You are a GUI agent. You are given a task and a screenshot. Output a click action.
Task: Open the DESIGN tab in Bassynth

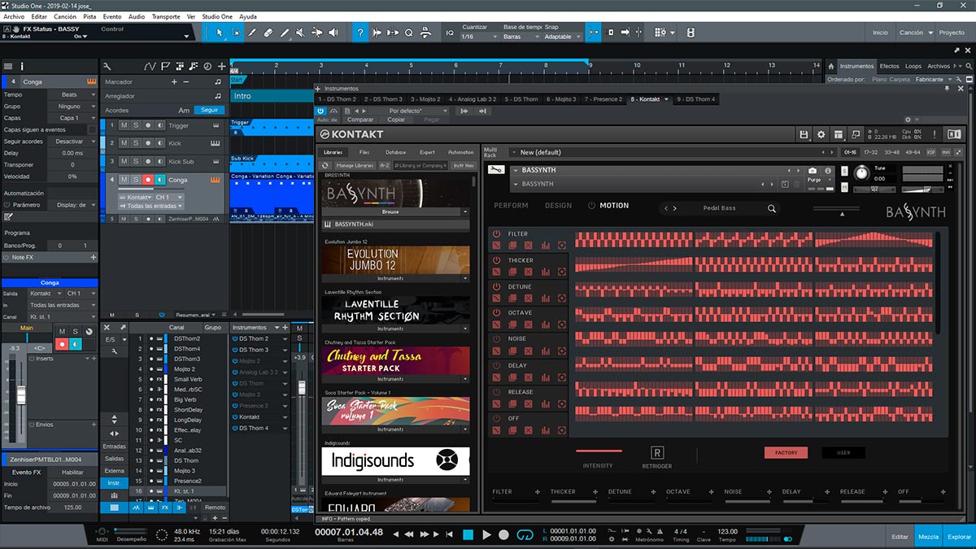(558, 206)
